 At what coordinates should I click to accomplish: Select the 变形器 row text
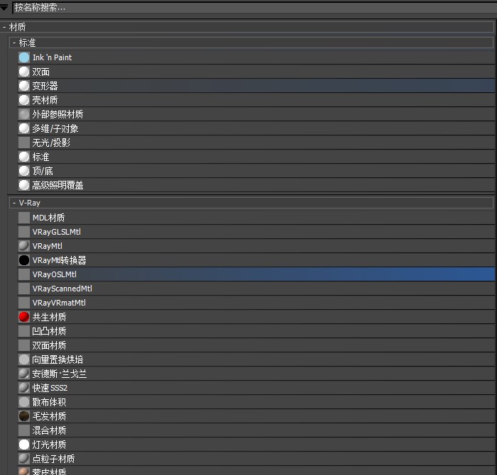pos(45,86)
